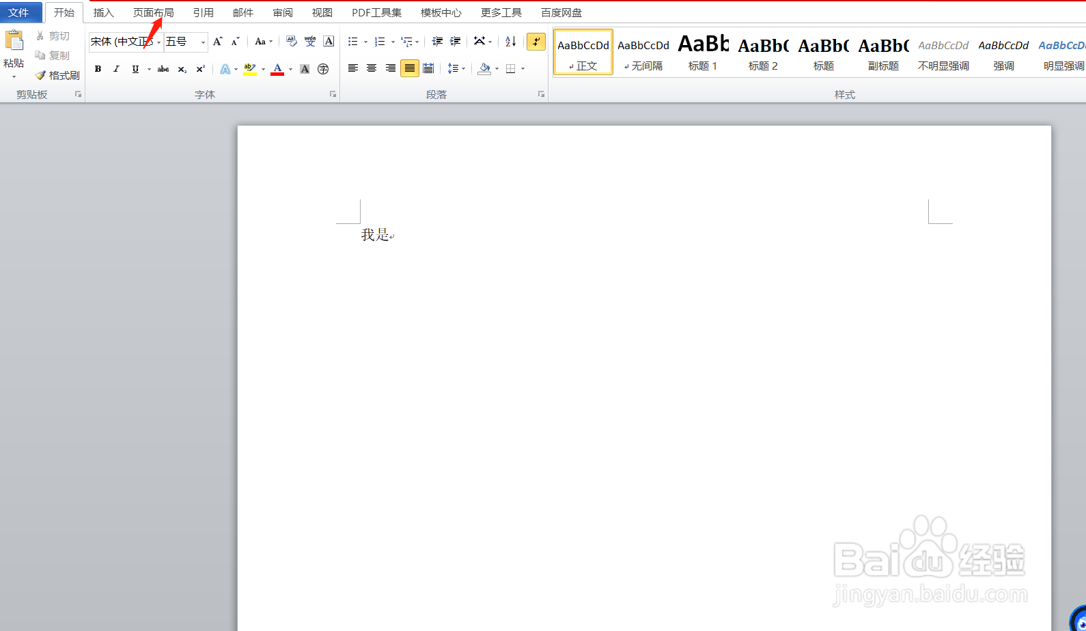This screenshot has width=1086, height=631.
Task: Click the paragraph shading paint bucket
Action: click(x=484, y=68)
